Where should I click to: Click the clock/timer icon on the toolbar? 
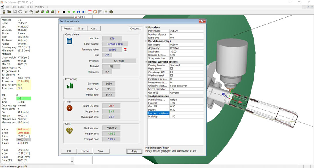pos(95,12)
